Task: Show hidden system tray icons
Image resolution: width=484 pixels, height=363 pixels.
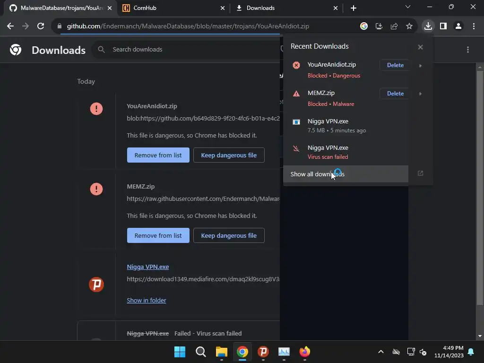Action: click(381, 352)
